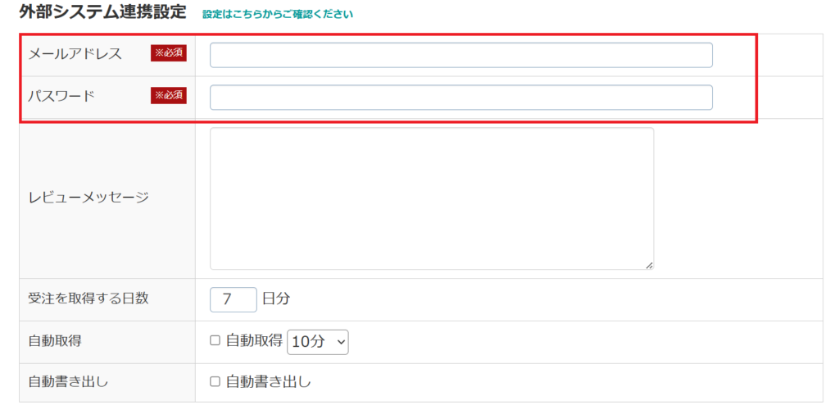This screenshot has width=839, height=419.
Task: Expand the 10分 interval dropdown
Action: [x=317, y=342]
